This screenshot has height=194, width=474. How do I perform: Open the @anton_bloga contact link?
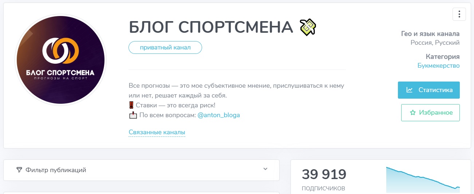click(219, 115)
